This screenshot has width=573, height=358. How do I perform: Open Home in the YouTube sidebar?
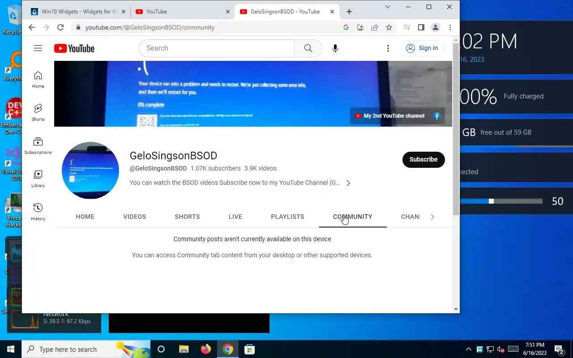[38, 80]
